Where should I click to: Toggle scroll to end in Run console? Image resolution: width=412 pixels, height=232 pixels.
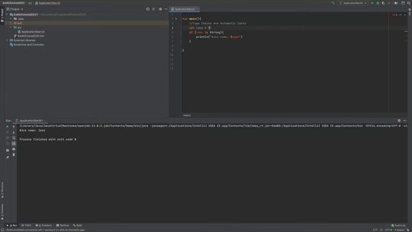point(14,143)
